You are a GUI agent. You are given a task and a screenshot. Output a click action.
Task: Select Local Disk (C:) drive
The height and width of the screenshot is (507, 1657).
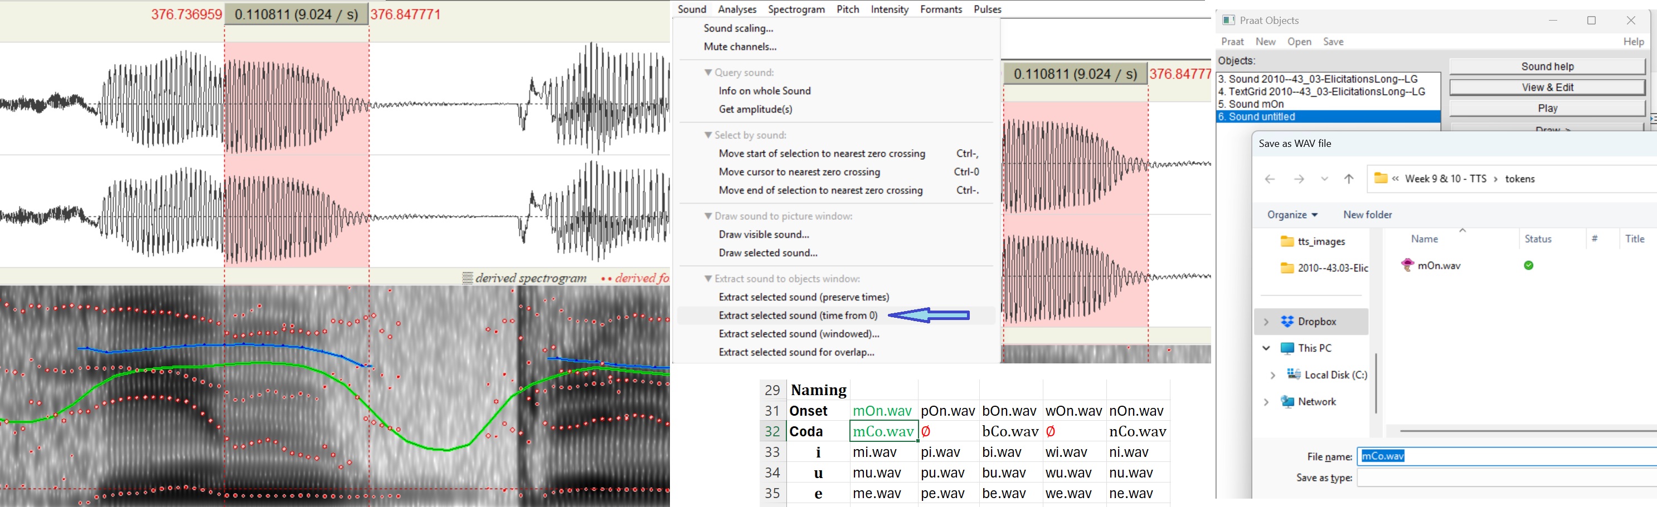1335,375
